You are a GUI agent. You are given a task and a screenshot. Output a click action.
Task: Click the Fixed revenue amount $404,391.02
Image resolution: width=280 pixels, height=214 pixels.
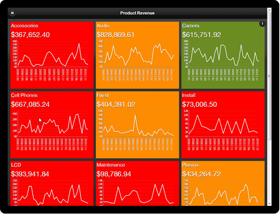click(x=116, y=104)
